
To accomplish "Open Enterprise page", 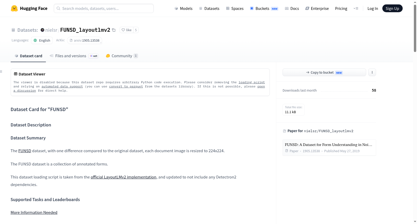I will click(317, 8).
